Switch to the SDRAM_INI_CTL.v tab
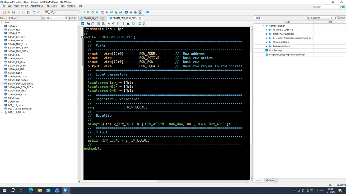 [x=92, y=18]
